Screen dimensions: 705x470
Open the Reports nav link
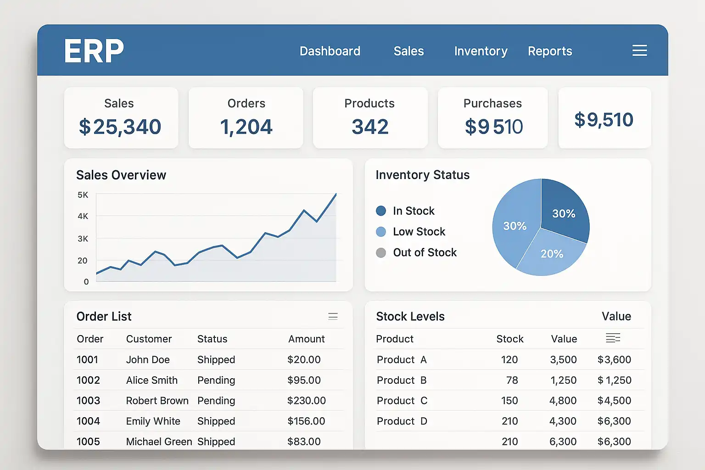[x=550, y=51]
